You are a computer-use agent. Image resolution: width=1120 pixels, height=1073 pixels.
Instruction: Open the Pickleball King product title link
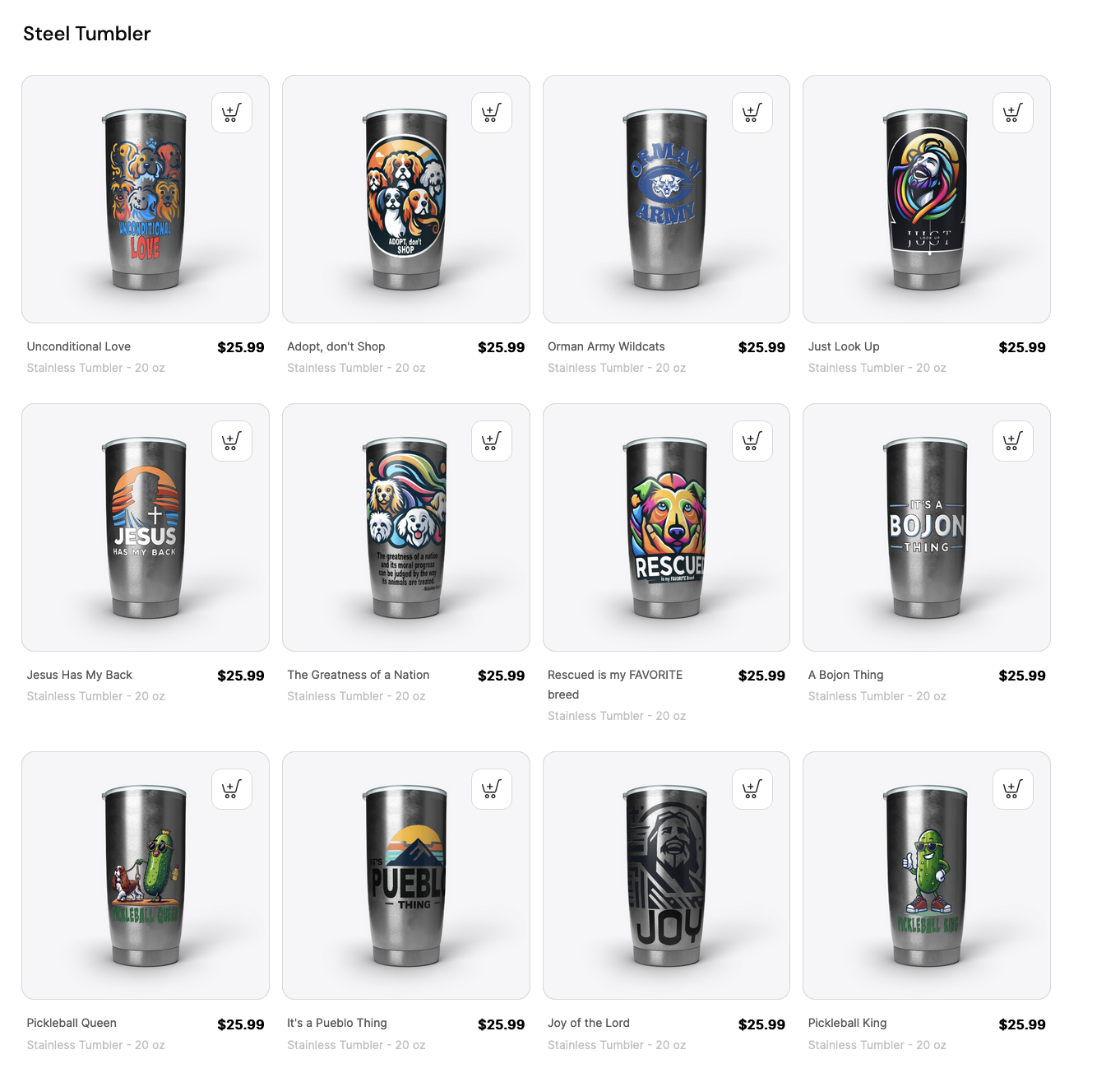pos(847,1023)
